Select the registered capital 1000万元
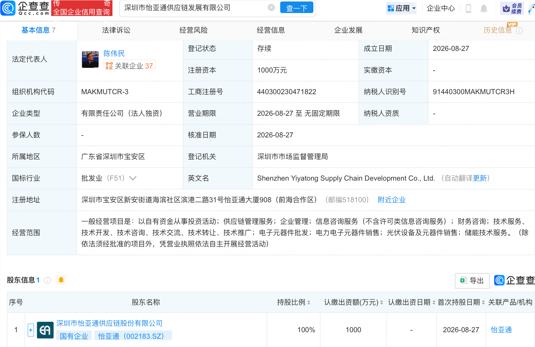The image size is (535, 347). 272,70
